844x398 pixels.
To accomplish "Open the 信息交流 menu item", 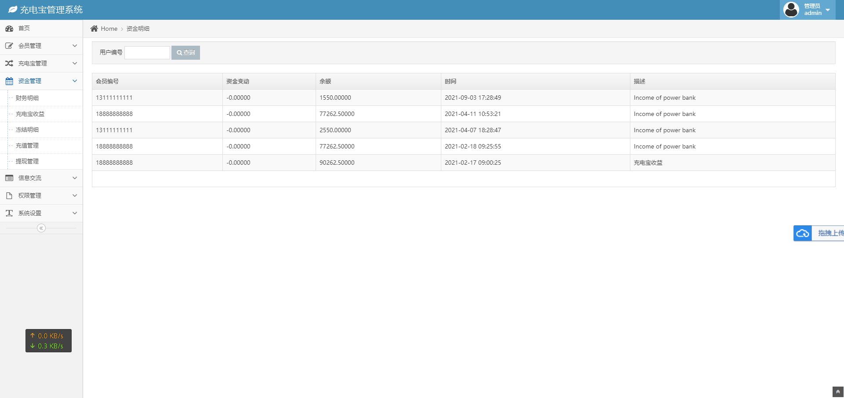I will 41,178.
